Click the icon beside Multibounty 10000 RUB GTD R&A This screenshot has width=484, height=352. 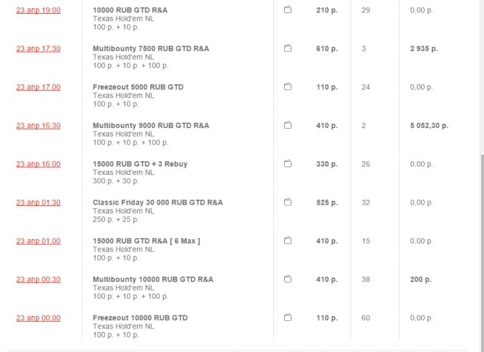(288, 279)
